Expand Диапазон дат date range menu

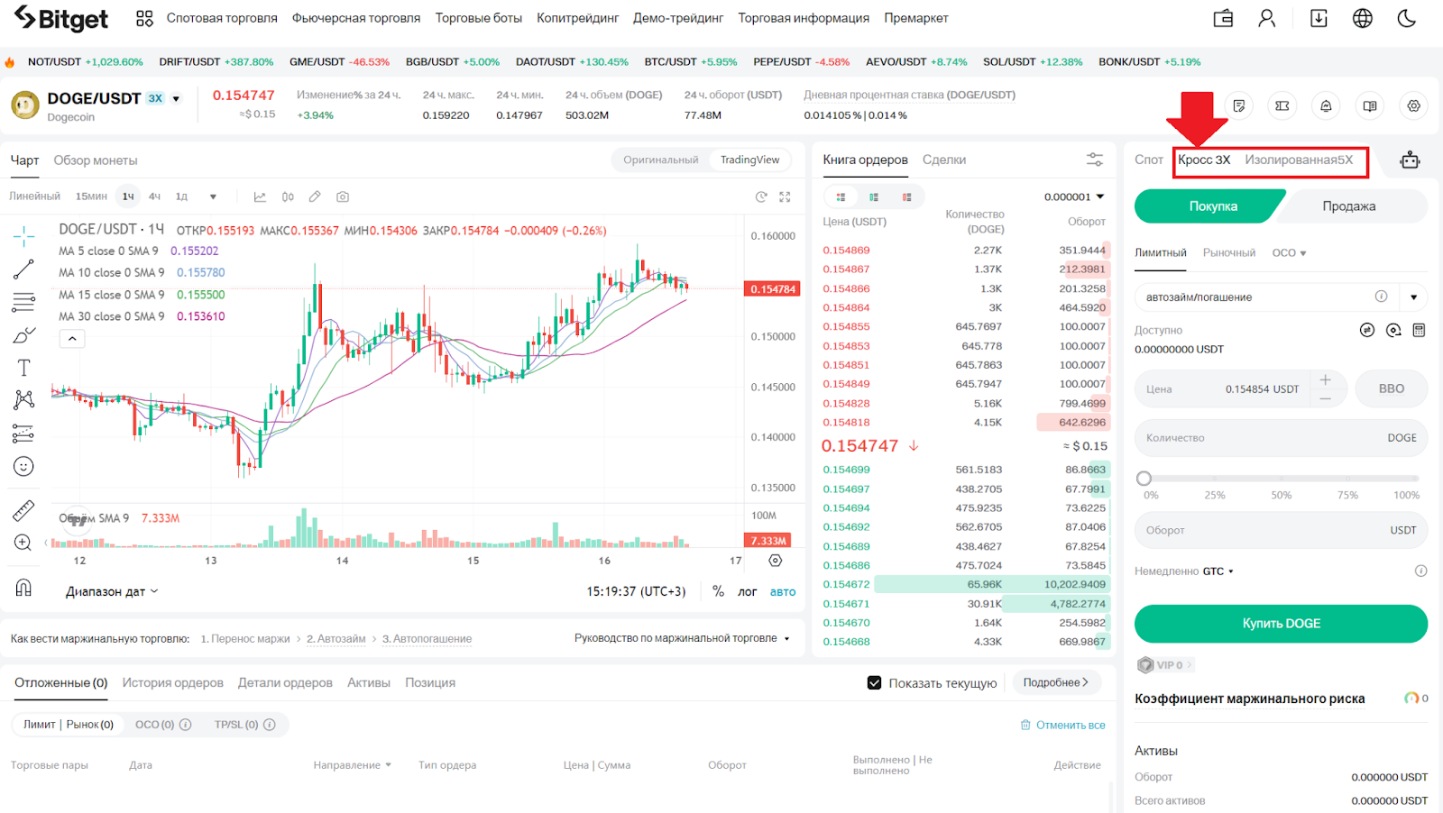point(112,592)
